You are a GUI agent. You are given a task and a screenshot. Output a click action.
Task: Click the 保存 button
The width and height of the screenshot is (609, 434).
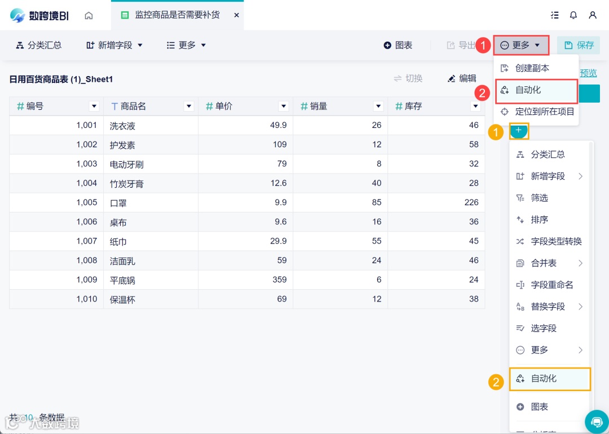click(x=579, y=45)
